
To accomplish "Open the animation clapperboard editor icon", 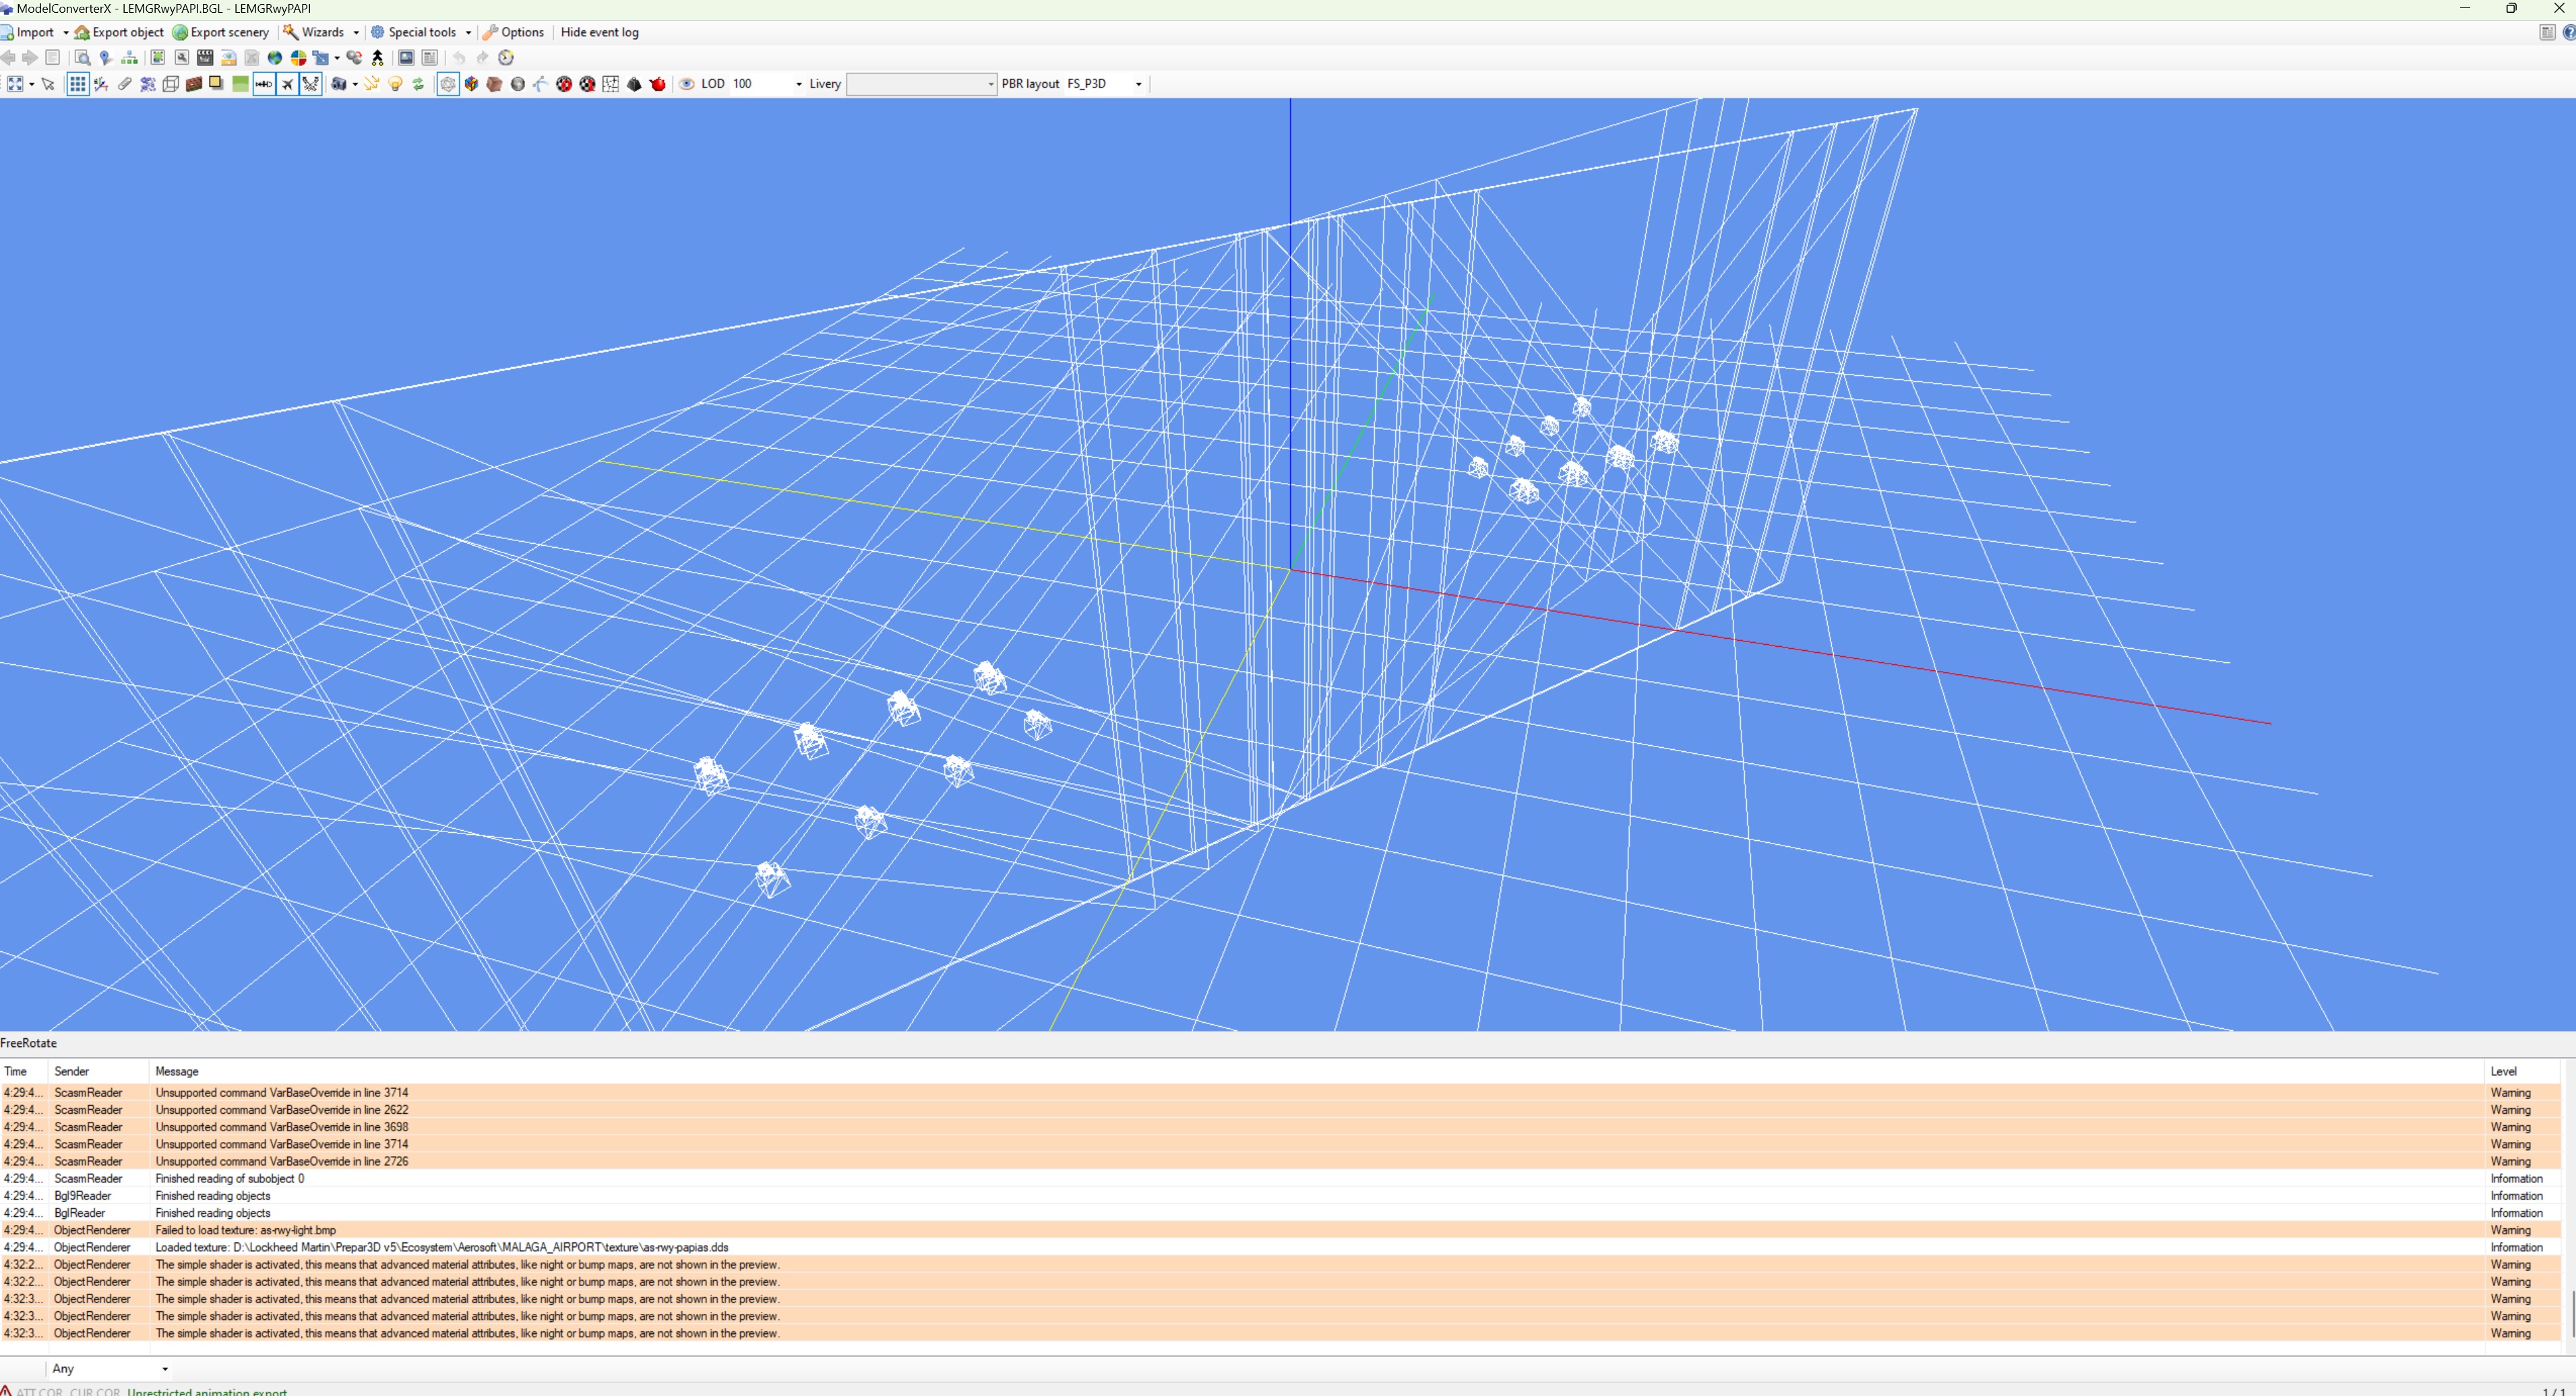I will (x=205, y=58).
